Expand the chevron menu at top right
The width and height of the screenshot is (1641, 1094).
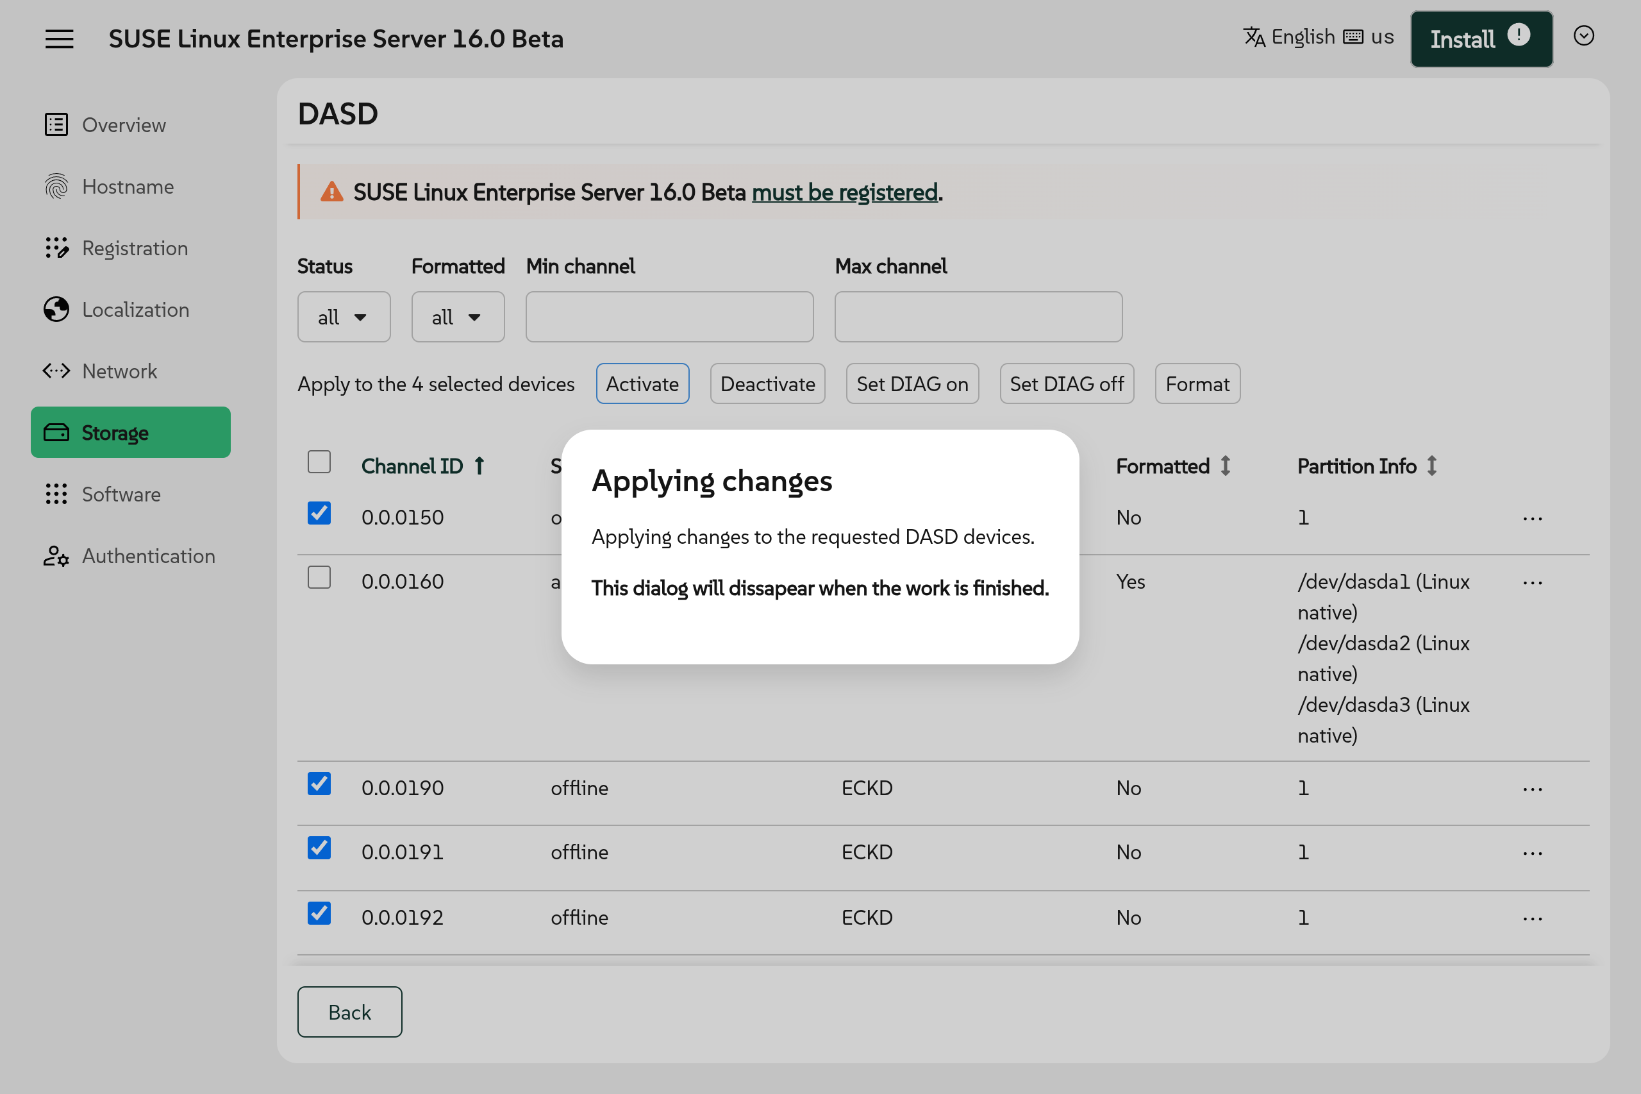coord(1583,35)
